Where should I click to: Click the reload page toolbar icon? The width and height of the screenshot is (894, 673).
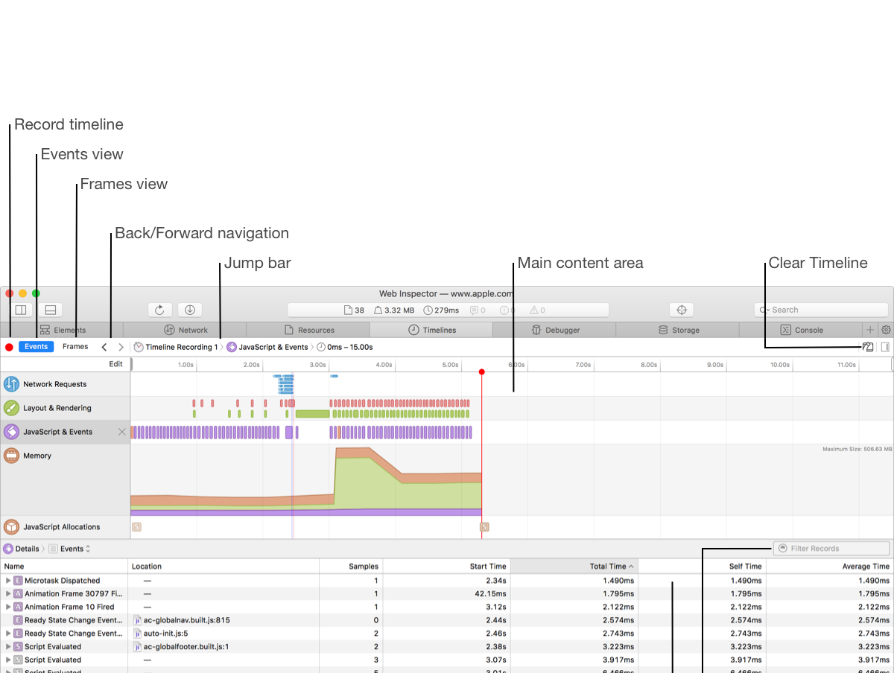pyautogui.click(x=160, y=310)
